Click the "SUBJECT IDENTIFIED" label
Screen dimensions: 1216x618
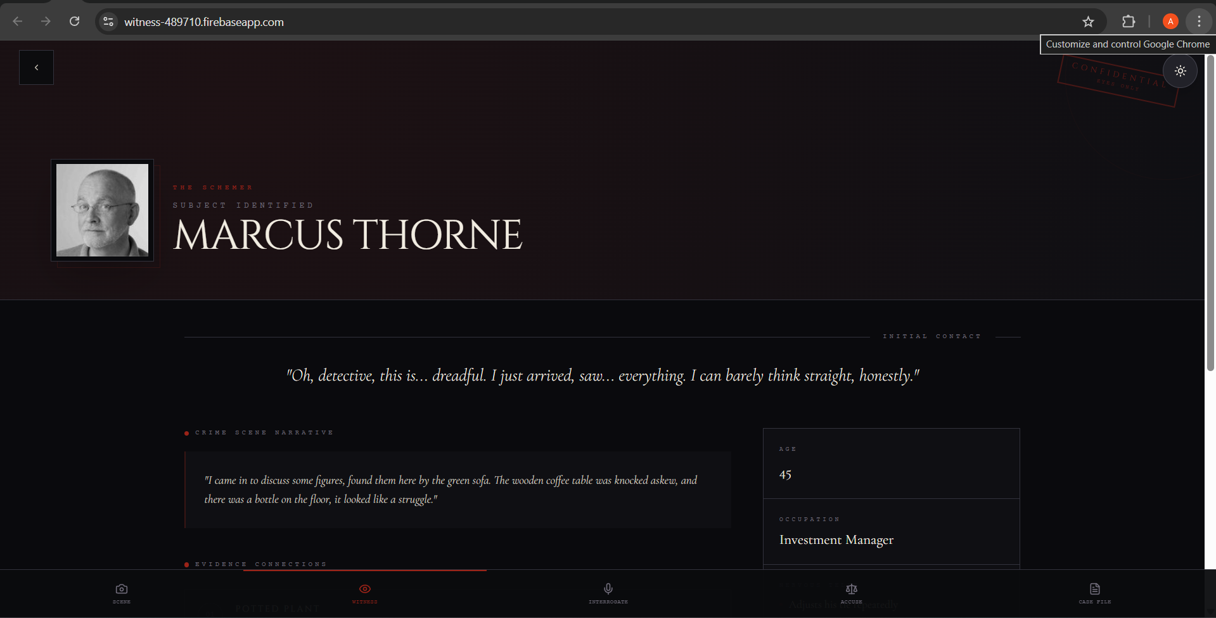click(243, 205)
